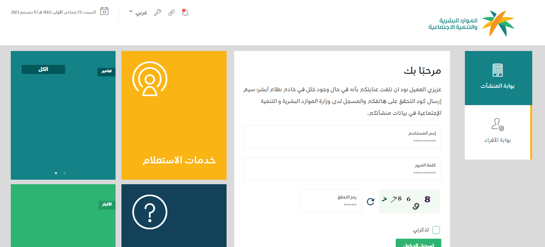The height and width of the screenshot is (247, 545).
Task: Click the chain link icon in header
Action: tap(171, 13)
